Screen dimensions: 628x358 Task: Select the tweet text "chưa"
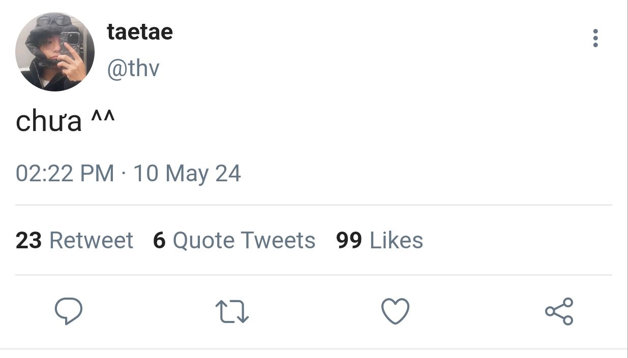tap(48, 122)
